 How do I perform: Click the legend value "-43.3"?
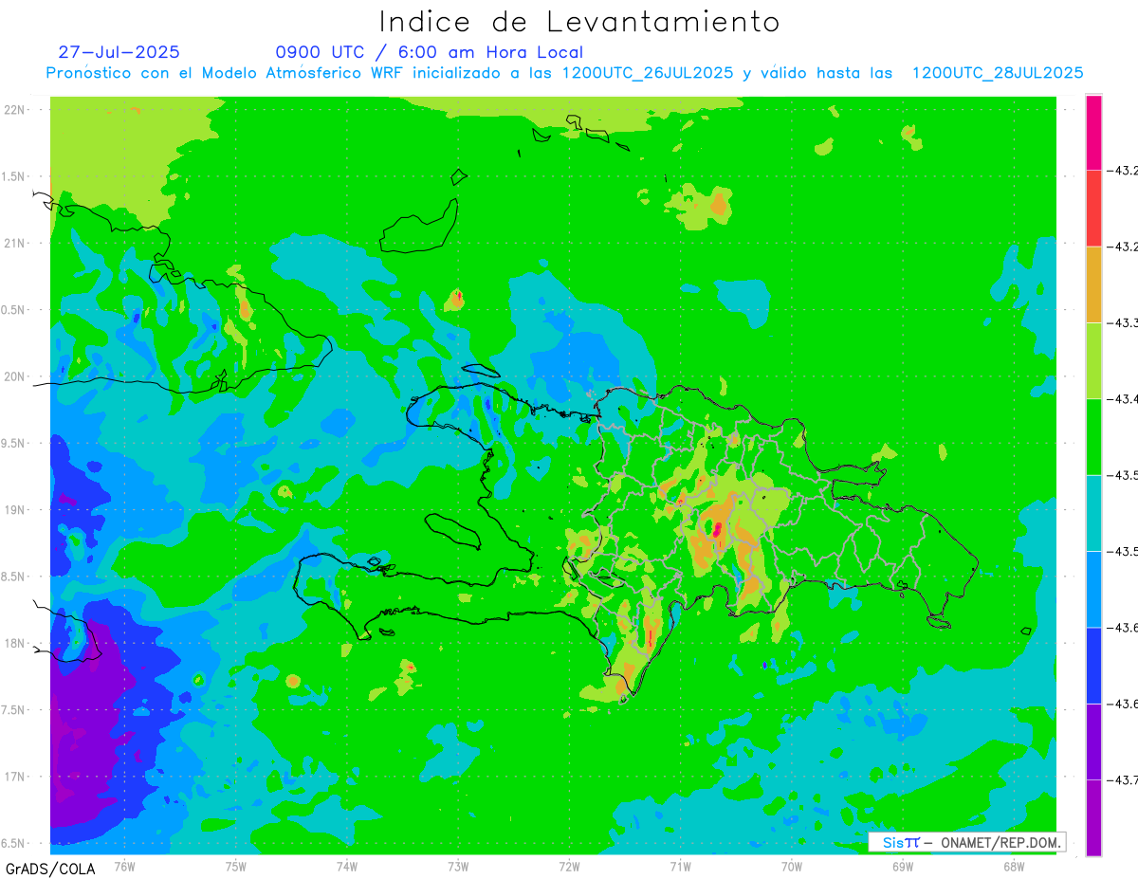point(1123,322)
